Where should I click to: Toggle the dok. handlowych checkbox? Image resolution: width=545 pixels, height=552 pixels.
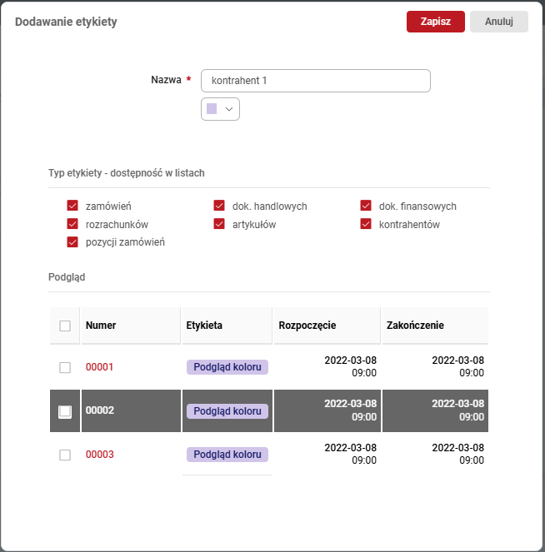(x=219, y=206)
